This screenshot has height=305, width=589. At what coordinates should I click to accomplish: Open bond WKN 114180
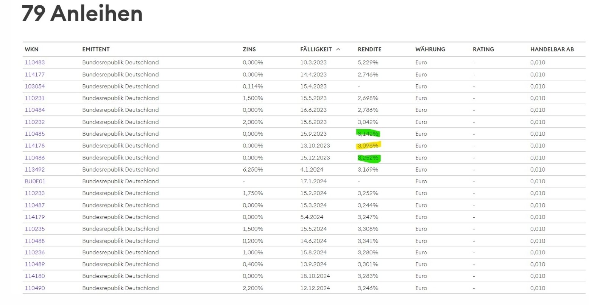pyautogui.click(x=35, y=276)
